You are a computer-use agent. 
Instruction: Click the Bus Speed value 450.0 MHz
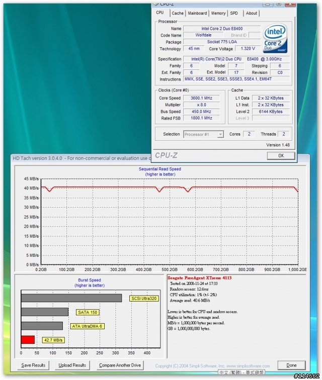tap(201, 112)
